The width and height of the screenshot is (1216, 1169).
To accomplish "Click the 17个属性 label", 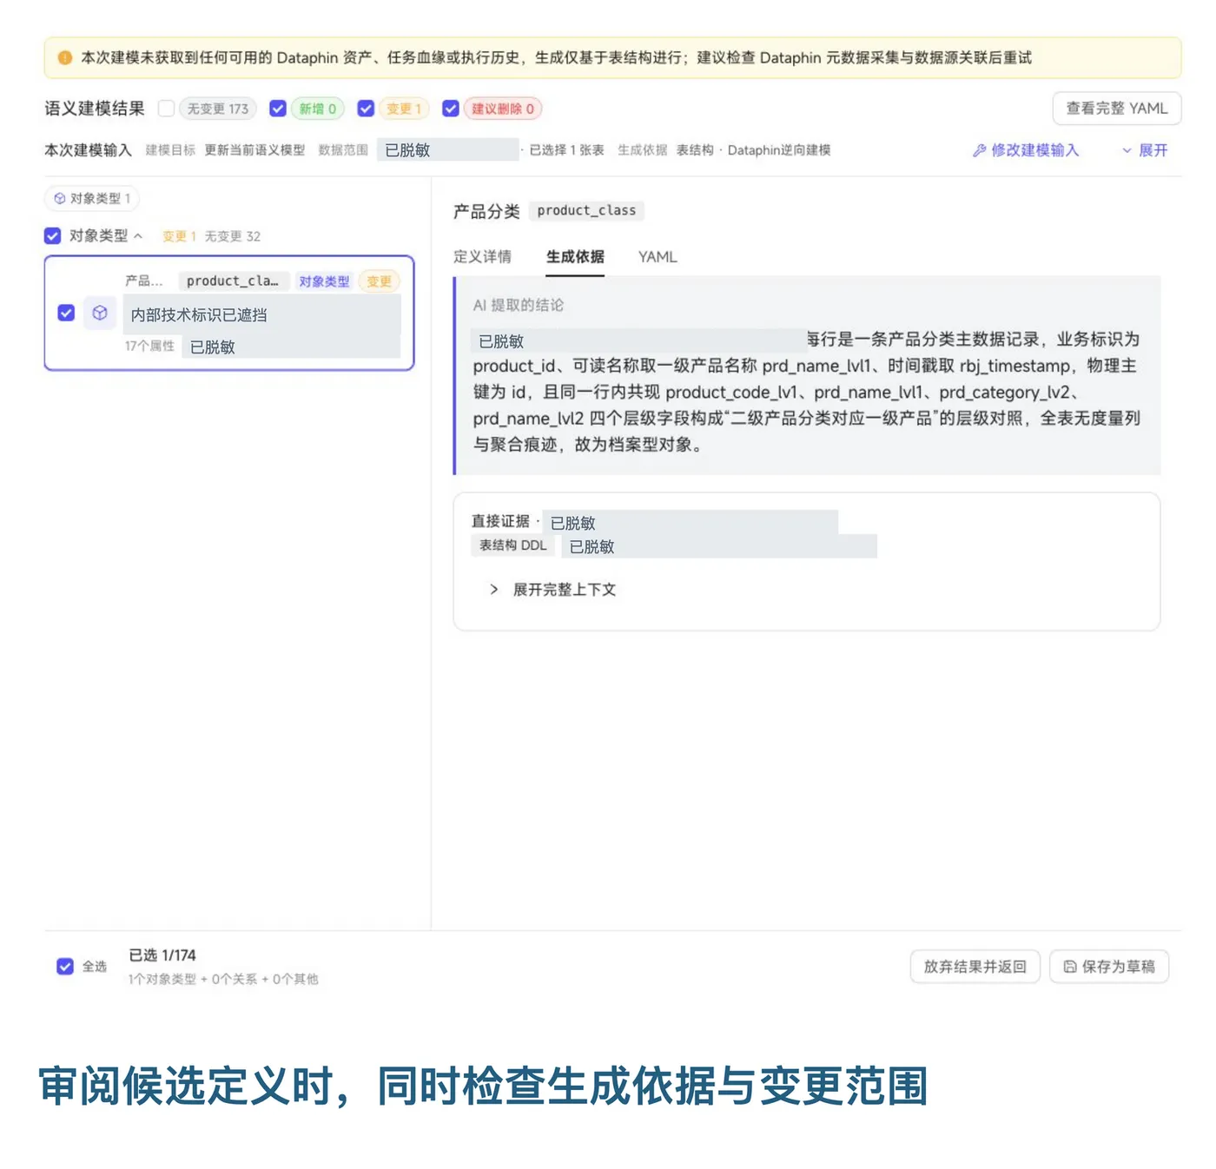I will (149, 346).
